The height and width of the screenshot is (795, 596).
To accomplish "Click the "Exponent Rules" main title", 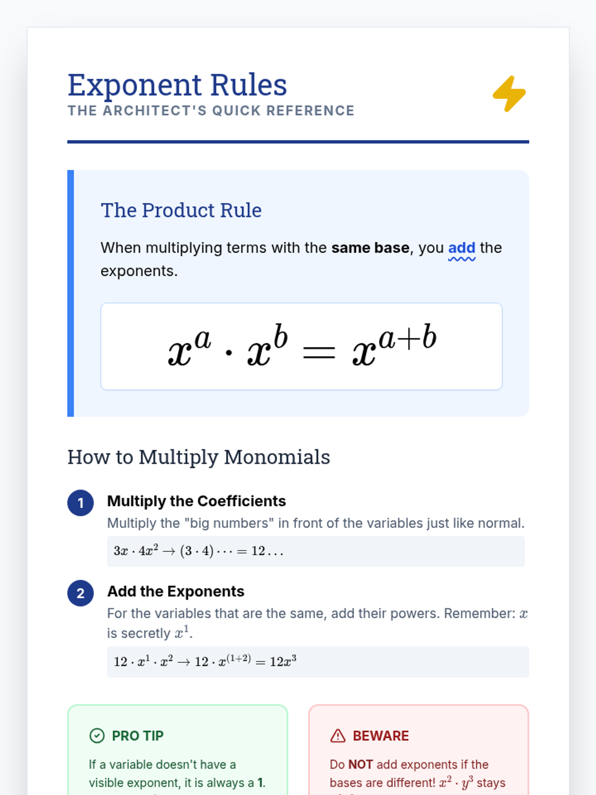I will point(177,85).
